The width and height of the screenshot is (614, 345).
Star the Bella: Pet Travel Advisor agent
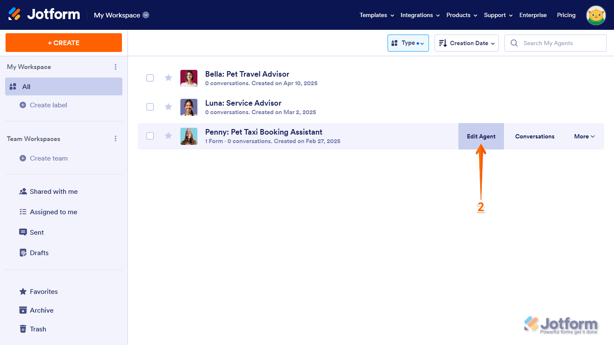point(168,78)
